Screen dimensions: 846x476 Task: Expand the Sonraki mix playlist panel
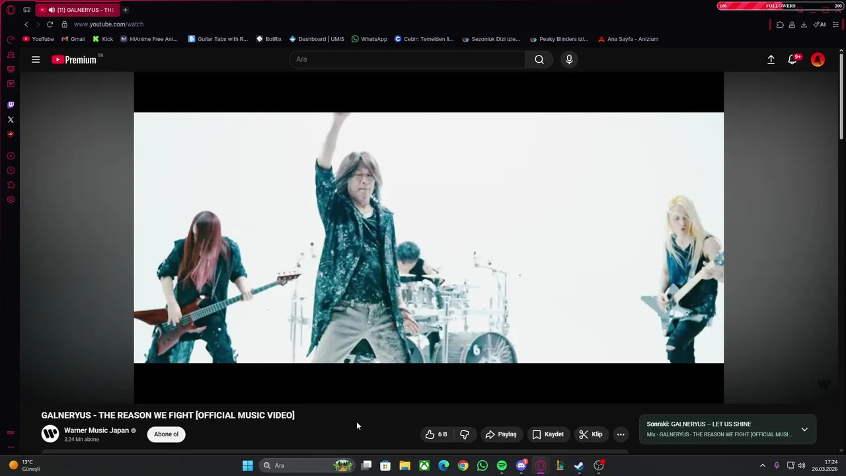[804, 429]
